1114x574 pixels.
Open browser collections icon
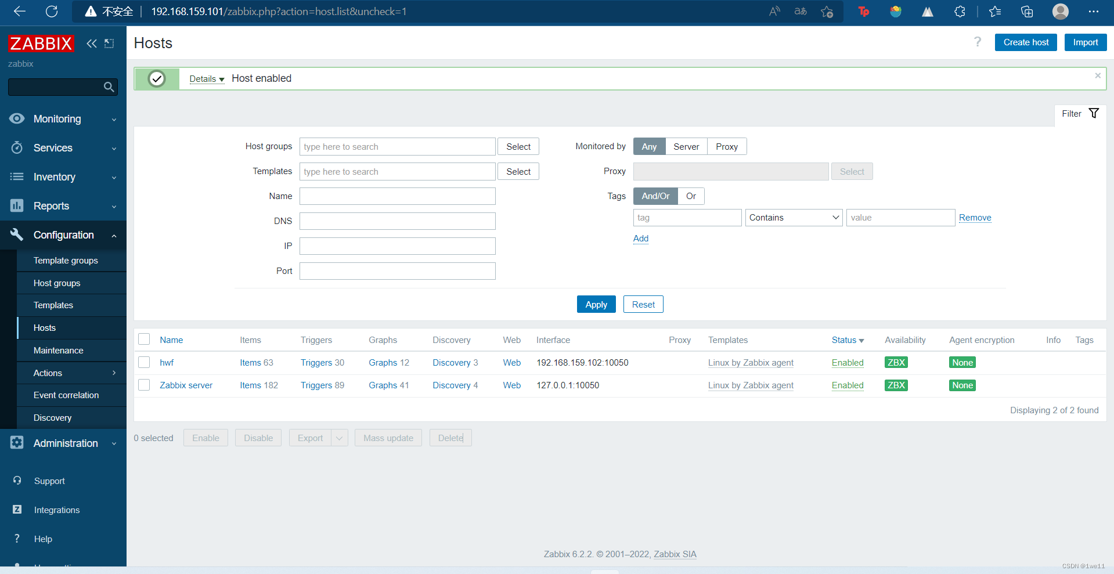tap(1027, 12)
